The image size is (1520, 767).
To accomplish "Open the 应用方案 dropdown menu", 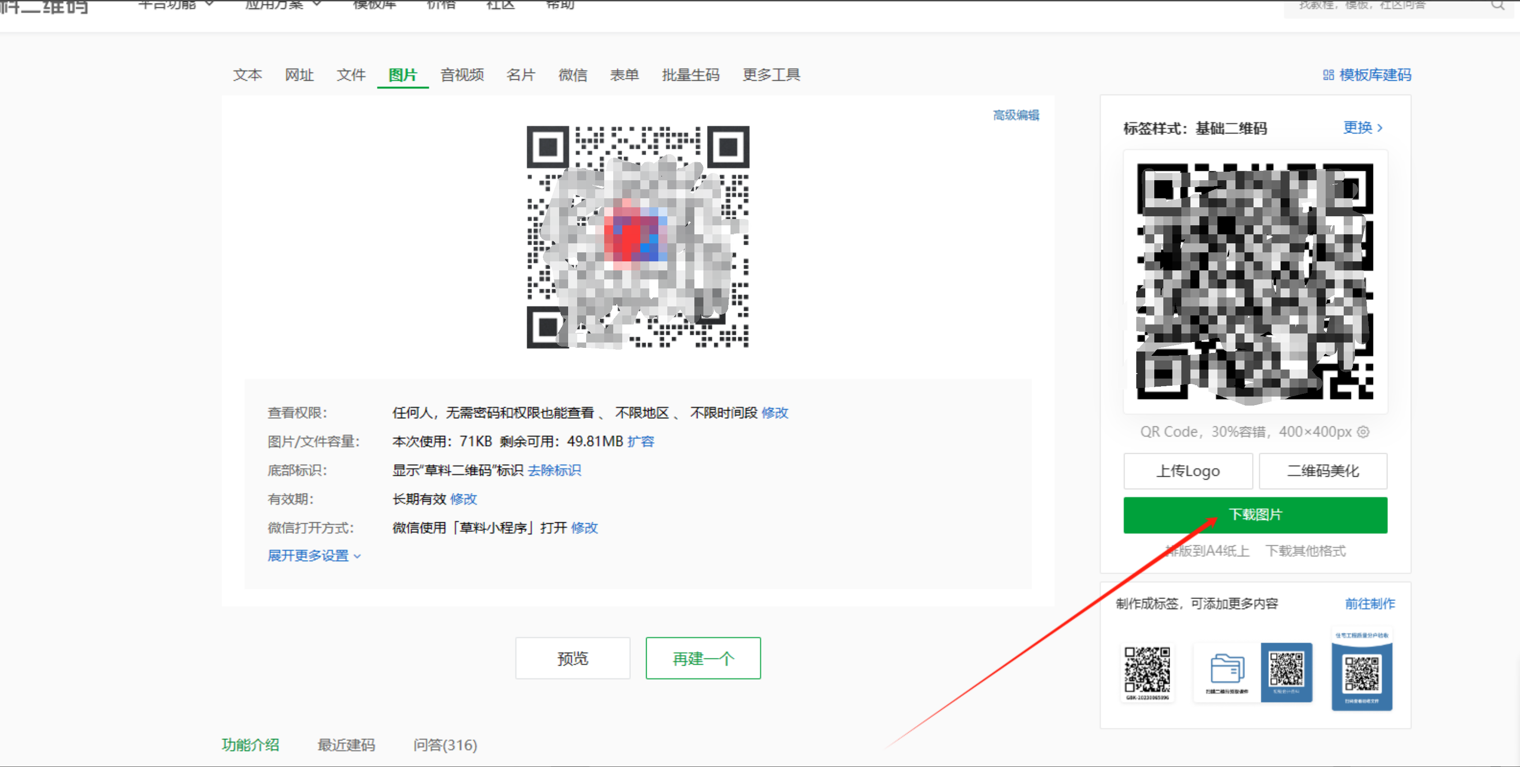I will (283, 5).
